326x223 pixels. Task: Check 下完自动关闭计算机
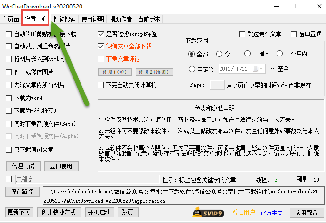click(x=101, y=85)
